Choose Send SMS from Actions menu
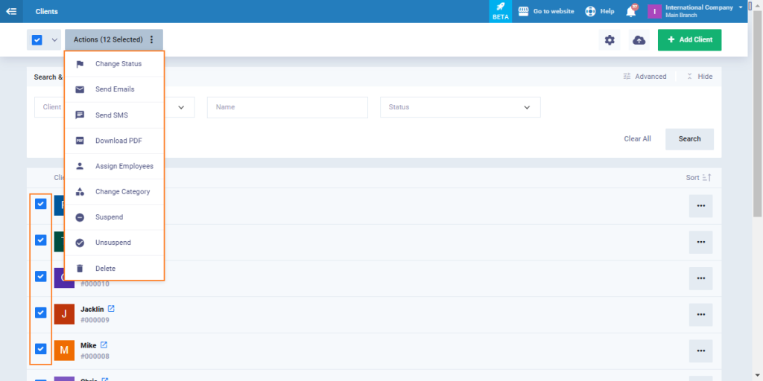Viewport: 763px width, 381px height. click(x=114, y=115)
